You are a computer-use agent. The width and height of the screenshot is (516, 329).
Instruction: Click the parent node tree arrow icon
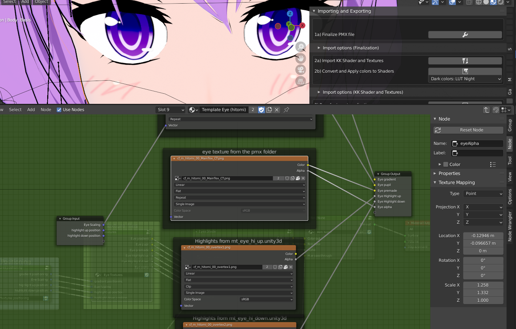[486, 110]
